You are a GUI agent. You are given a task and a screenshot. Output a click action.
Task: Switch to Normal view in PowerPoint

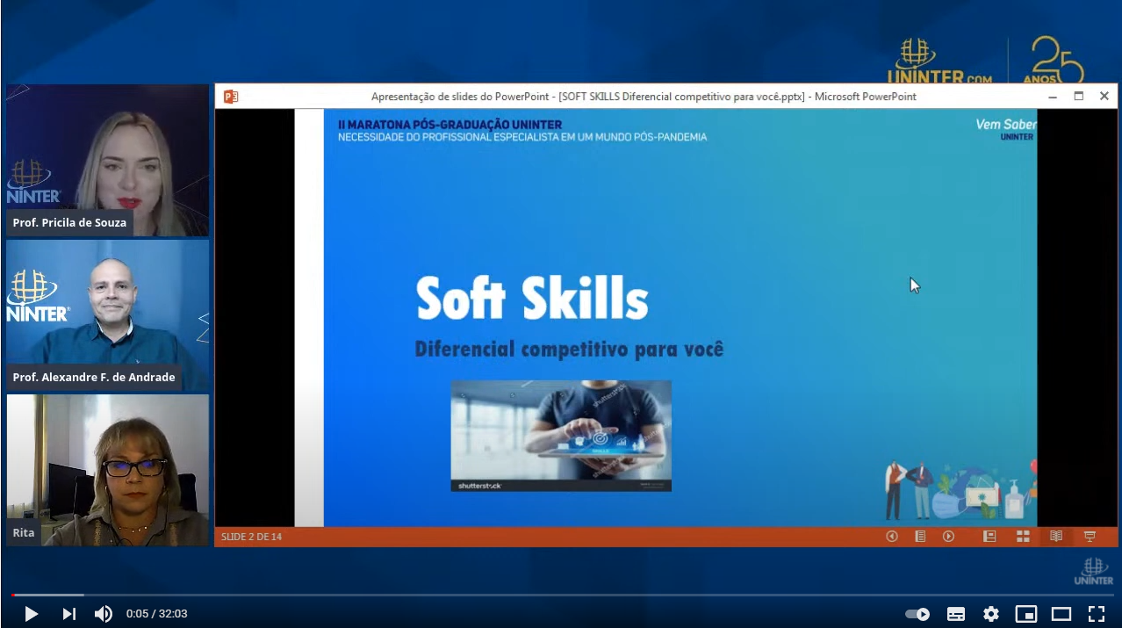click(x=989, y=536)
